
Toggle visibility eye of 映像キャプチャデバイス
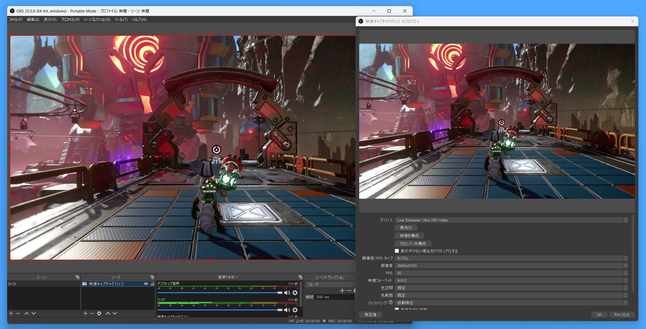pyautogui.click(x=146, y=284)
